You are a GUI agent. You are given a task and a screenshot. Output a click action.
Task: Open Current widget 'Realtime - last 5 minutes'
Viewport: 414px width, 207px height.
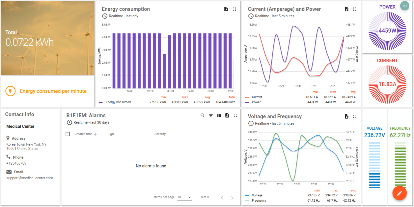click(x=275, y=16)
